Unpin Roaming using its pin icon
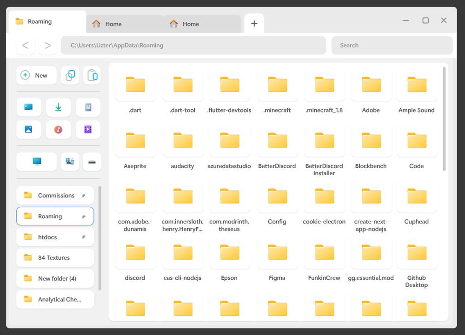The height and width of the screenshot is (335, 465). pos(84,217)
